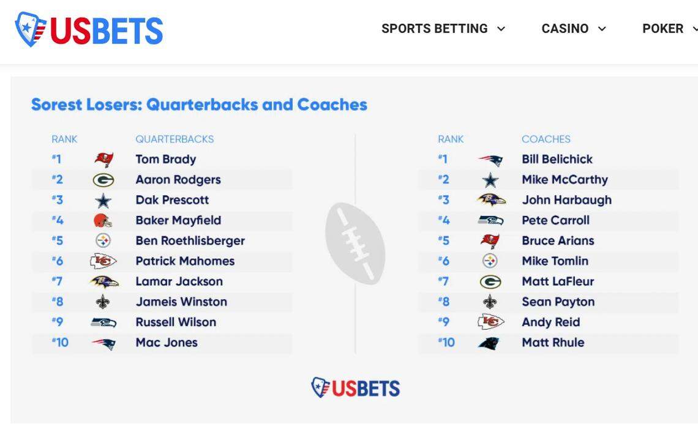Select the Sports Betting menu item
Image resolution: width=698 pixels, height=424 pixels.
(x=434, y=28)
